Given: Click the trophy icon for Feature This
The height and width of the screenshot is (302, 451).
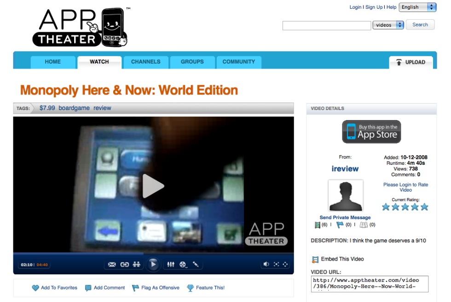Looking at the screenshot, I should coord(190,288).
